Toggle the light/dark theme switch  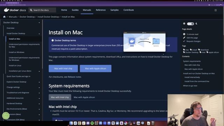(x=190, y=24)
